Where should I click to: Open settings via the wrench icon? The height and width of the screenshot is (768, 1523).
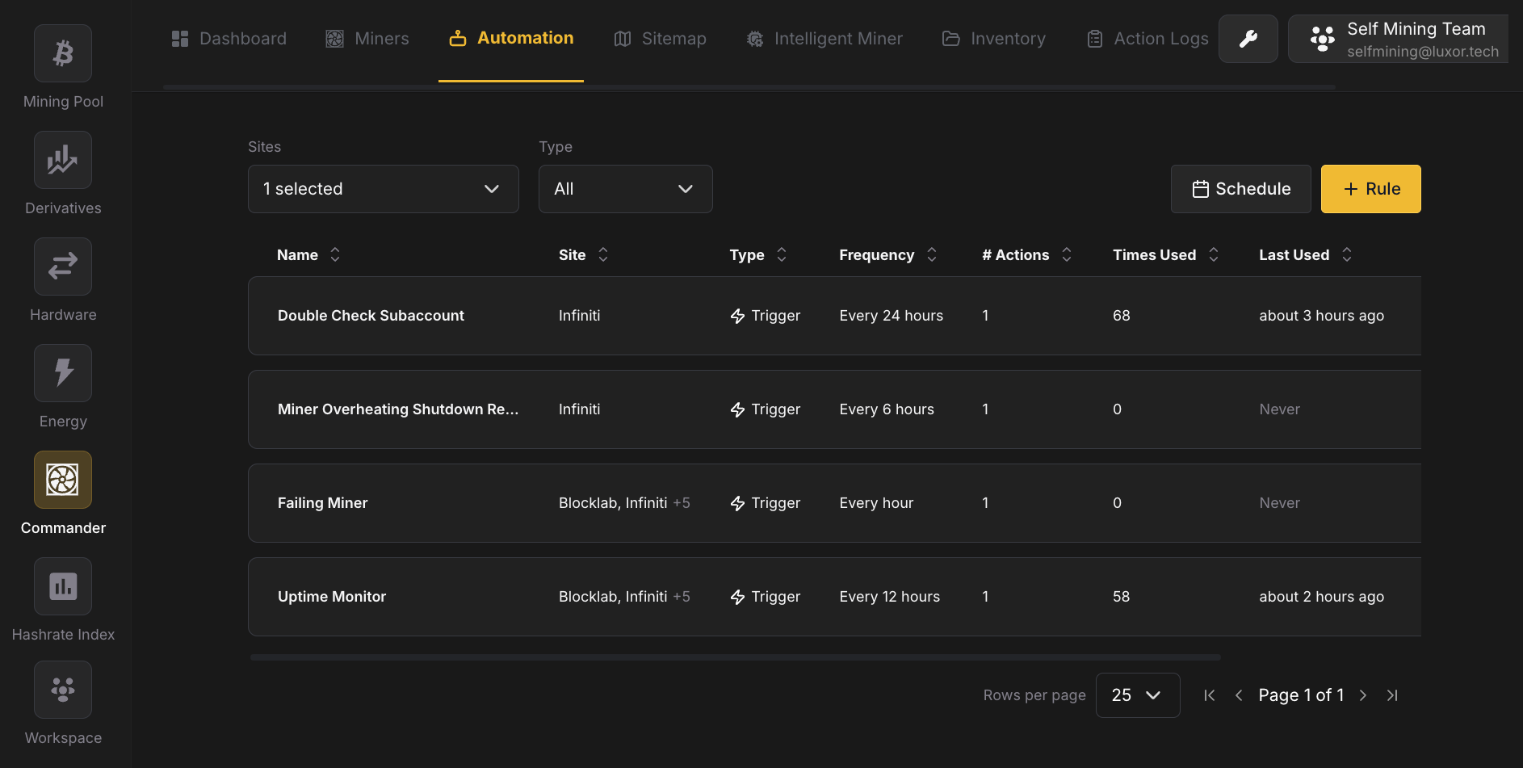1248,38
